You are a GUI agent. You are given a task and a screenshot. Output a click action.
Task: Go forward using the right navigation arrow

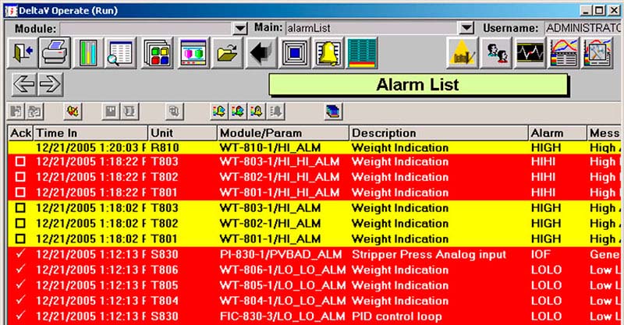(x=50, y=83)
